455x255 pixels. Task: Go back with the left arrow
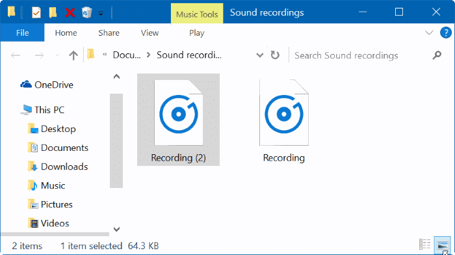pos(16,55)
